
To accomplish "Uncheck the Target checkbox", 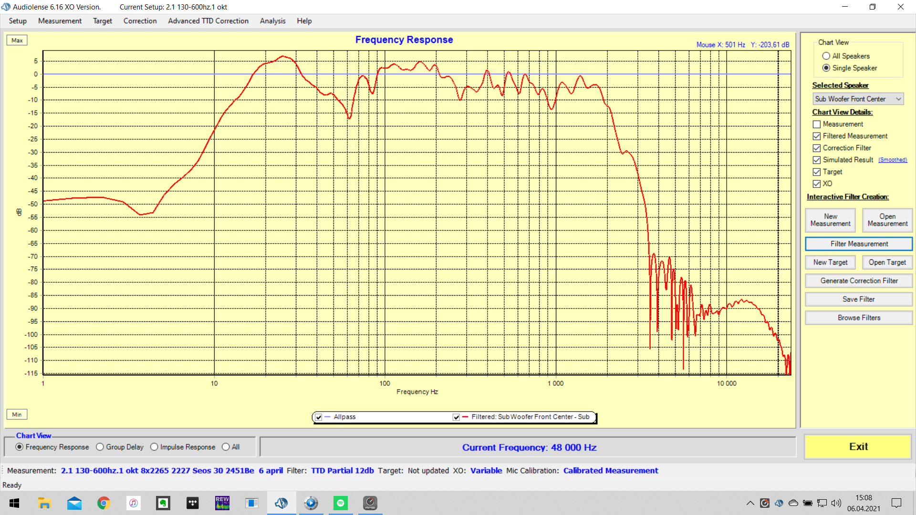I will pyautogui.click(x=817, y=172).
